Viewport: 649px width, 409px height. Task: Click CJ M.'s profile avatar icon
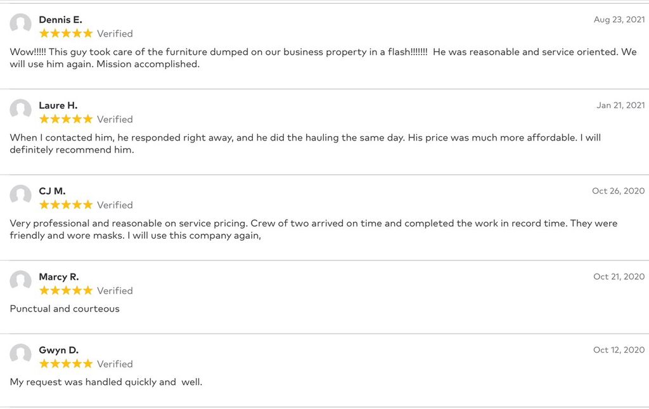21,195
